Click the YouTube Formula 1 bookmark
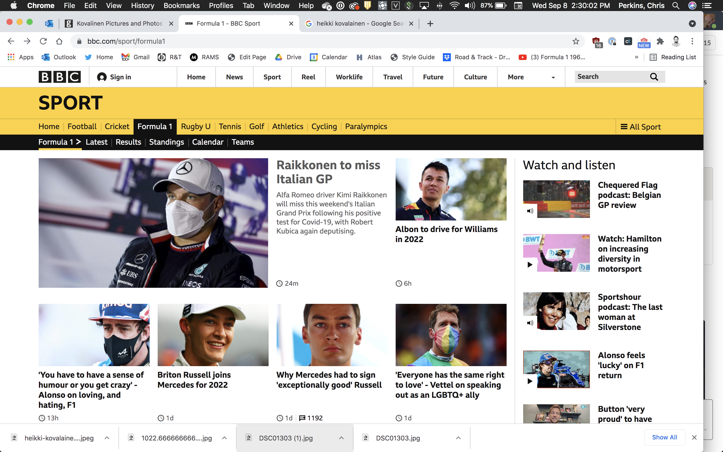723x452 pixels. tap(552, 57)
